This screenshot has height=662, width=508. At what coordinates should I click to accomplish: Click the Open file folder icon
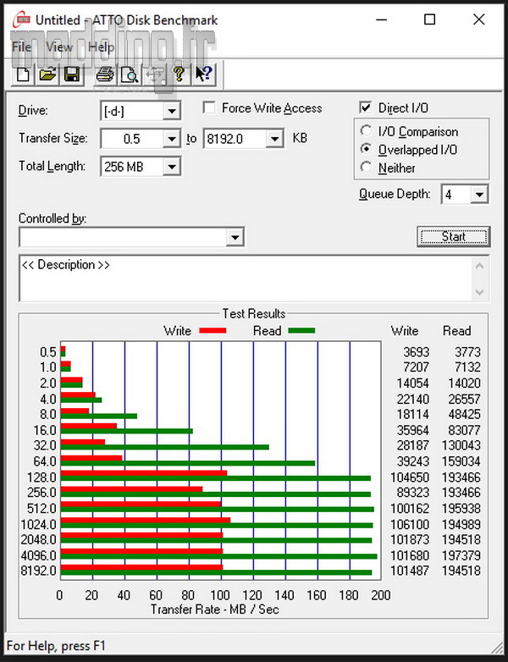point(47,74)
